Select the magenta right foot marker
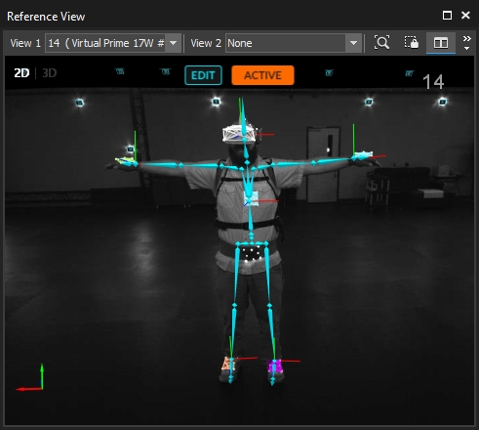 coord(275,366)
